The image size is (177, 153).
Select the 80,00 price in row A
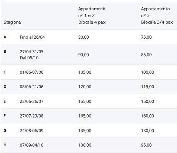[x=84, y=37]
